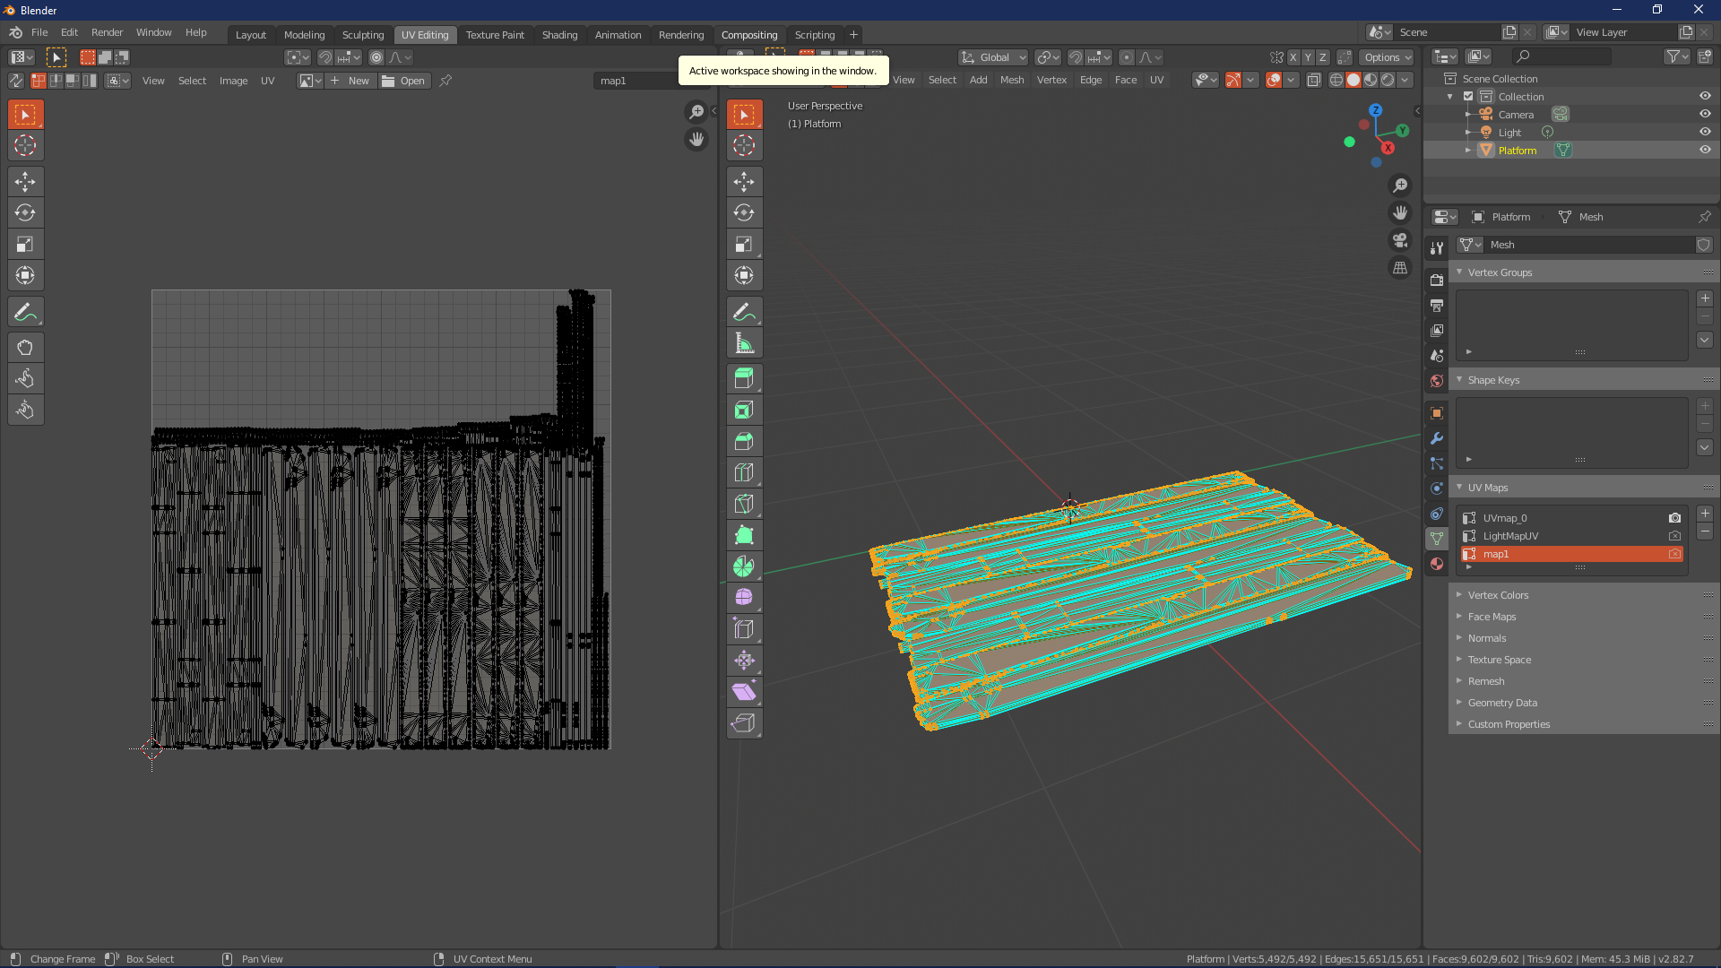The height and width of the screenshot is (968, 1721).
Task: Toggle UV sync selection
Action: tap(16, 81)
